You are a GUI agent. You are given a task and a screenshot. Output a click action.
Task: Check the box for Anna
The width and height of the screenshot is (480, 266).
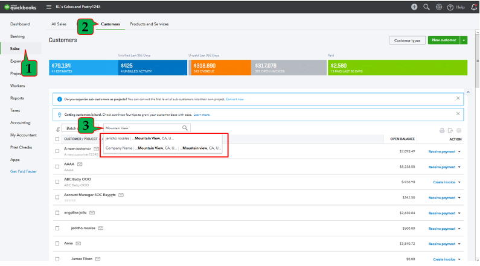click(x=57, y=244)
